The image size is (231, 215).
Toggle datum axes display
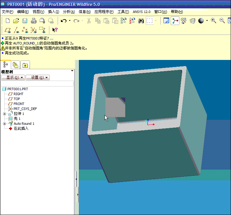click(x=16, y=30)
